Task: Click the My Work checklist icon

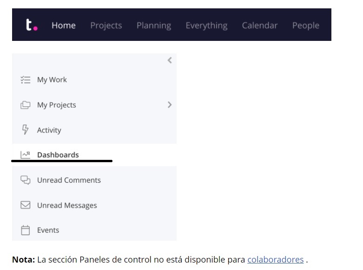Action: (26, 80)
